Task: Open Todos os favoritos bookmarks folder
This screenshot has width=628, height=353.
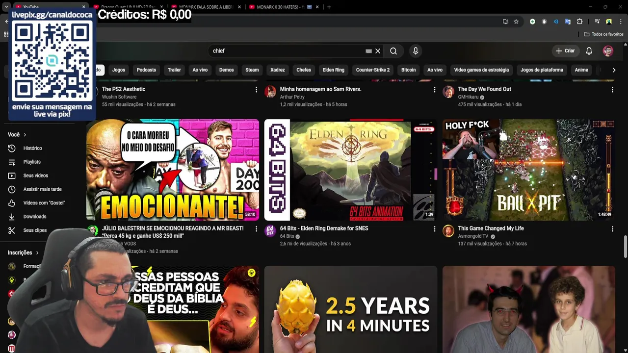Action: [x=603, y=34]
